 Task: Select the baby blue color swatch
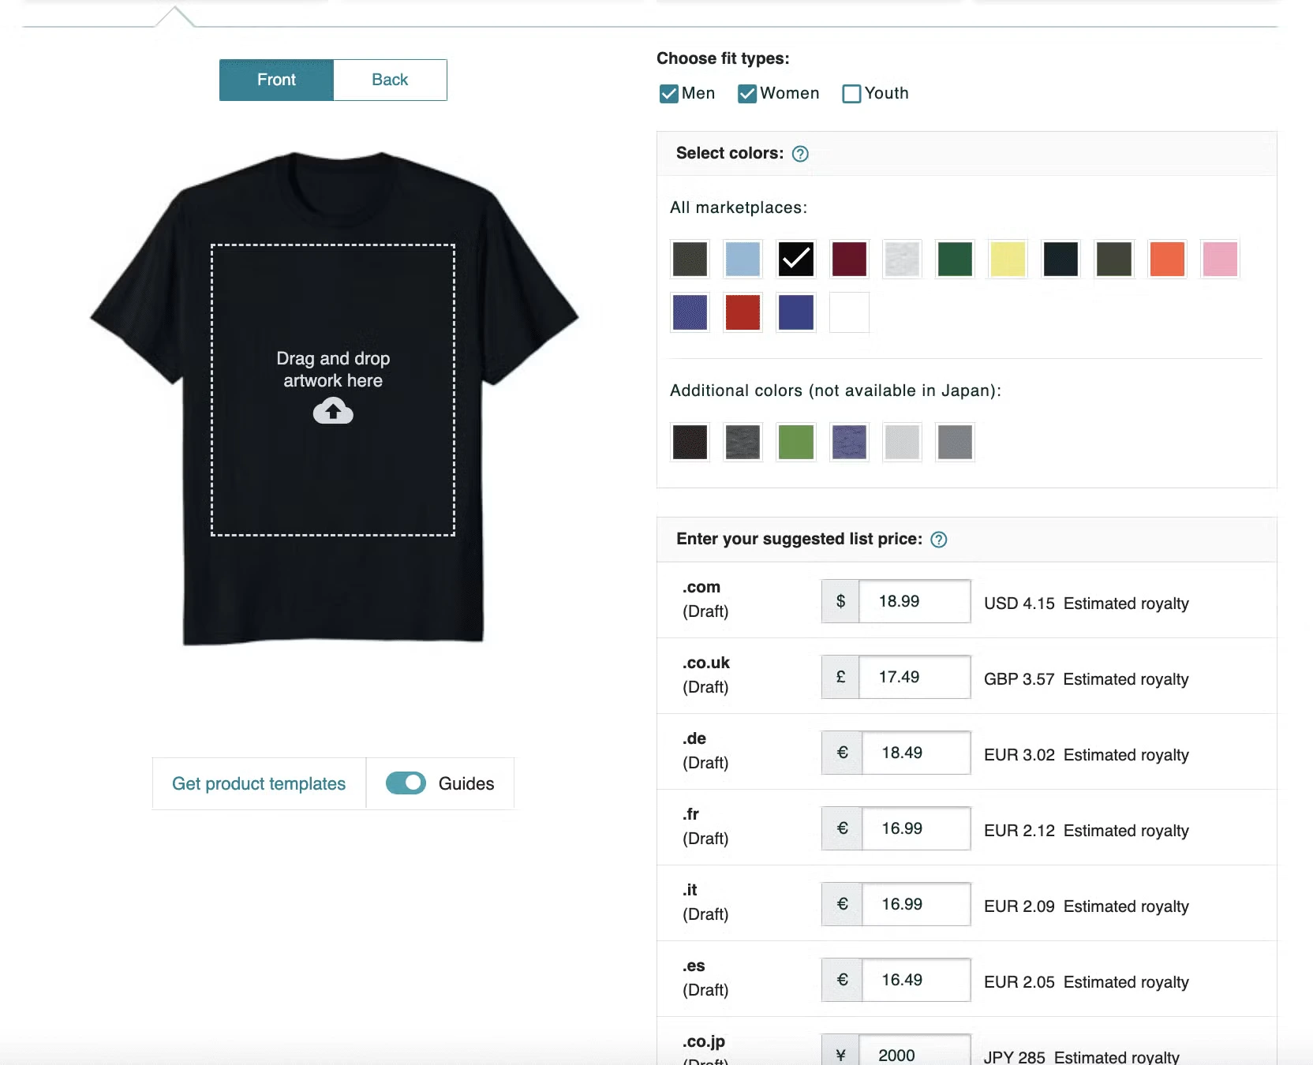point(743,259)
